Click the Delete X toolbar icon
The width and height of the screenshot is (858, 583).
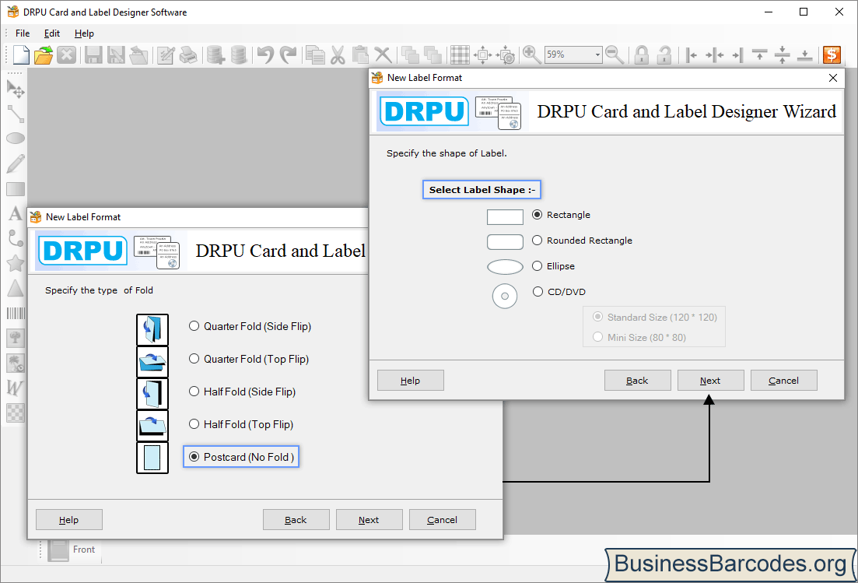pyautogui.click(x=383, y=54)
